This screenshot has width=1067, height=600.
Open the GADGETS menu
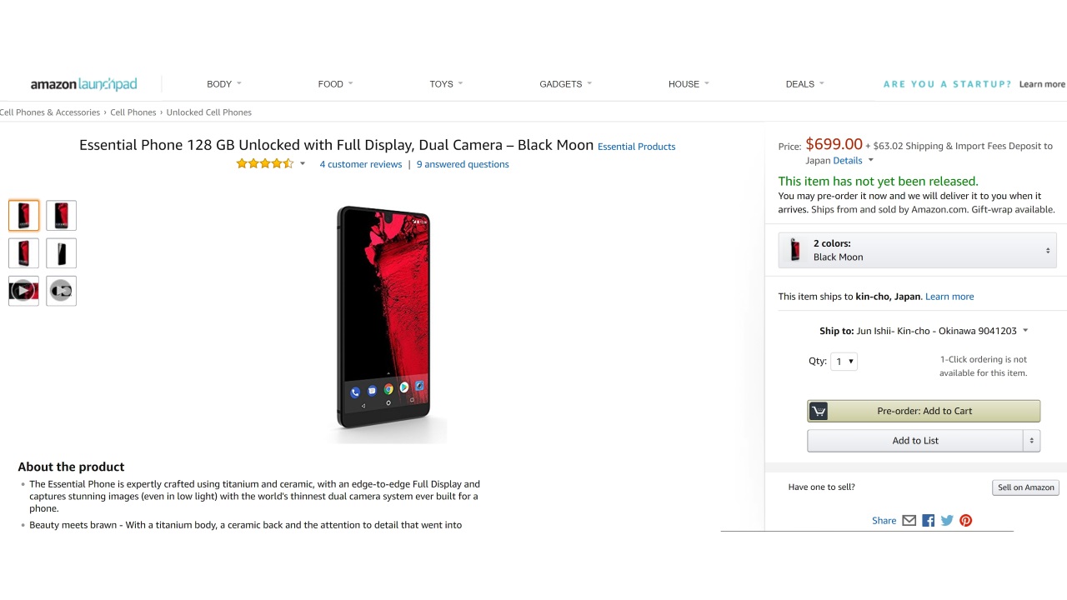pos(565,84)
